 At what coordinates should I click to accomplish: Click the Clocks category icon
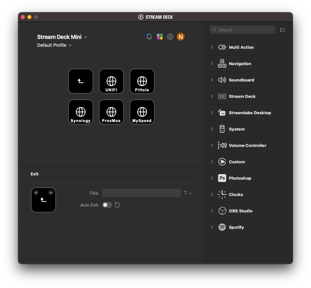[222, 194]
